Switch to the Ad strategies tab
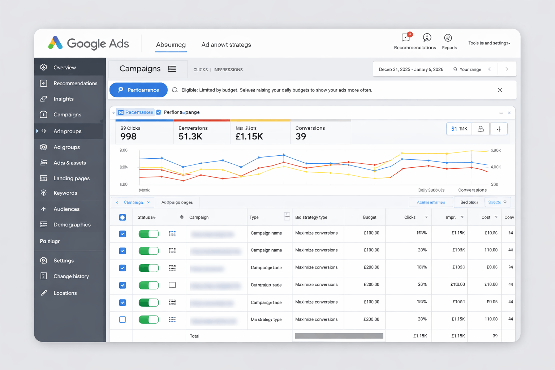555x370 pixels. tap(226, 44)
